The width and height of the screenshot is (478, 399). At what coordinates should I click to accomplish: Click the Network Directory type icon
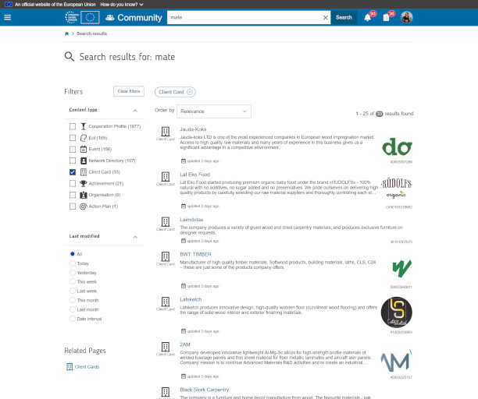click(x=84, y=161)
